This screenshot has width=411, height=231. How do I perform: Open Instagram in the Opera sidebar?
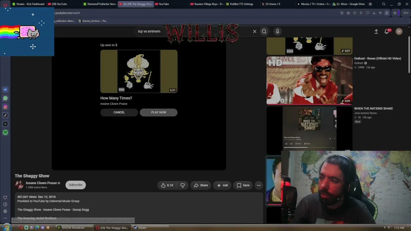[x=5, y=107]
